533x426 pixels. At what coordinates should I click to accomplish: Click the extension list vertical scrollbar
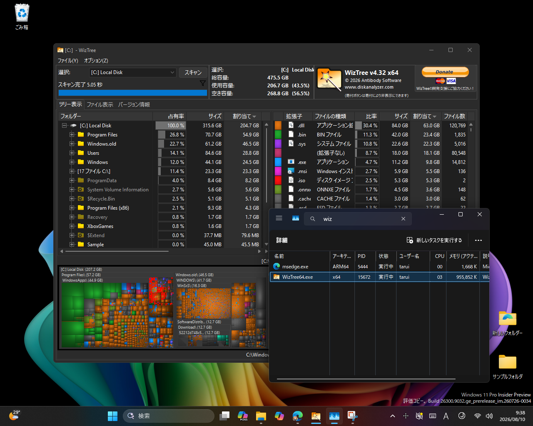(x=471, y=129)
